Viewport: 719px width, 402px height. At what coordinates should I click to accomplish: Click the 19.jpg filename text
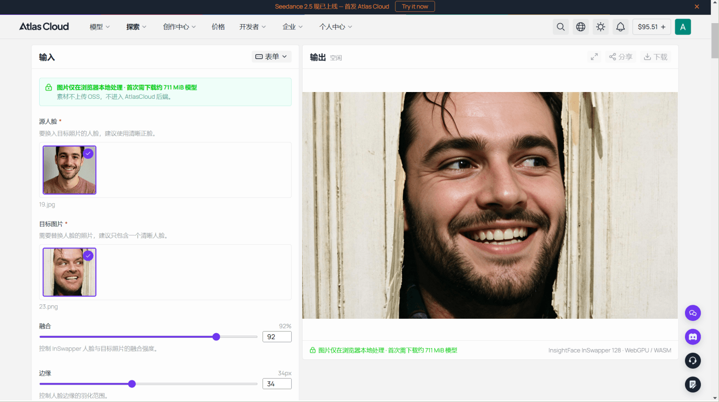(x=47, y=204)
